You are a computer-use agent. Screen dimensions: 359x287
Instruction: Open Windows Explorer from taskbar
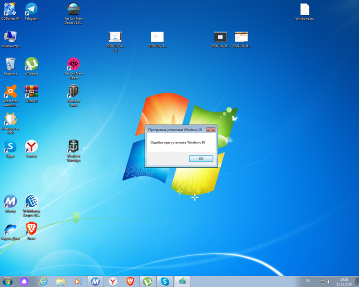pyautogui.click(x=61, y=282)
